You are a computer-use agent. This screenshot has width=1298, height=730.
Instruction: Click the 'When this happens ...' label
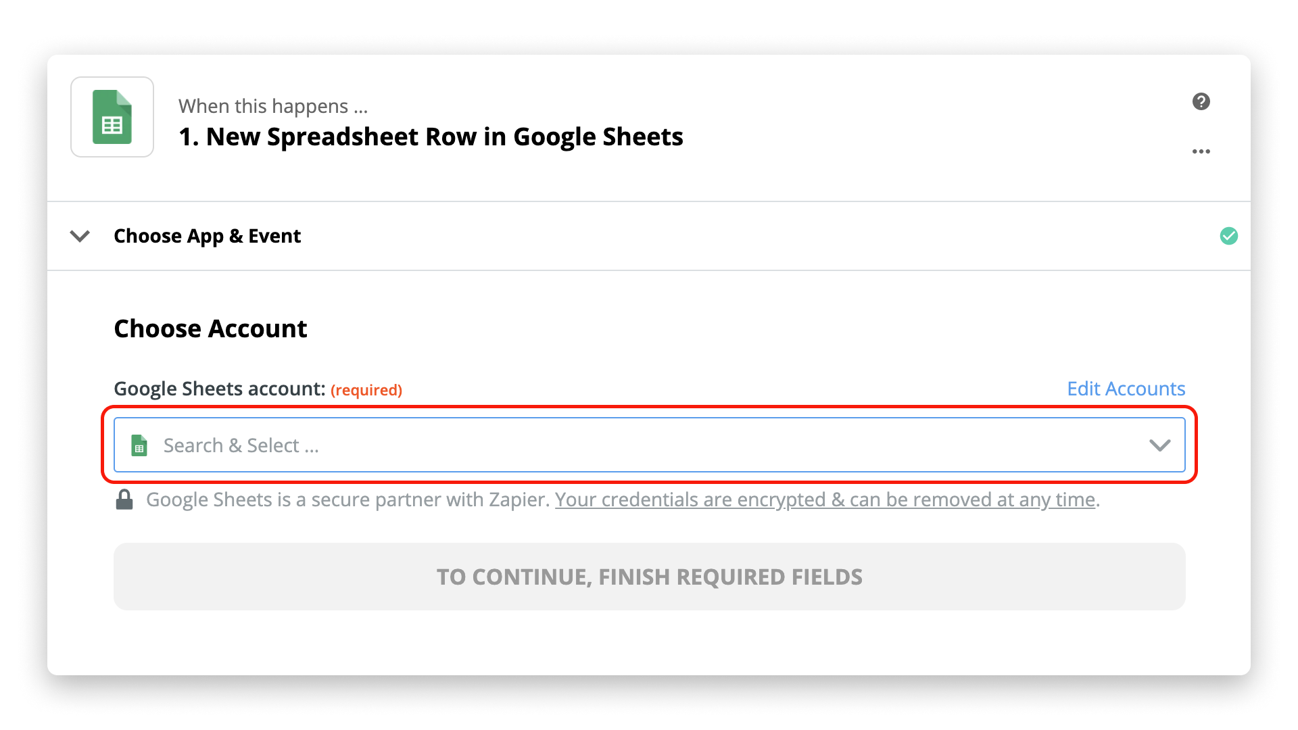point(273,106)
